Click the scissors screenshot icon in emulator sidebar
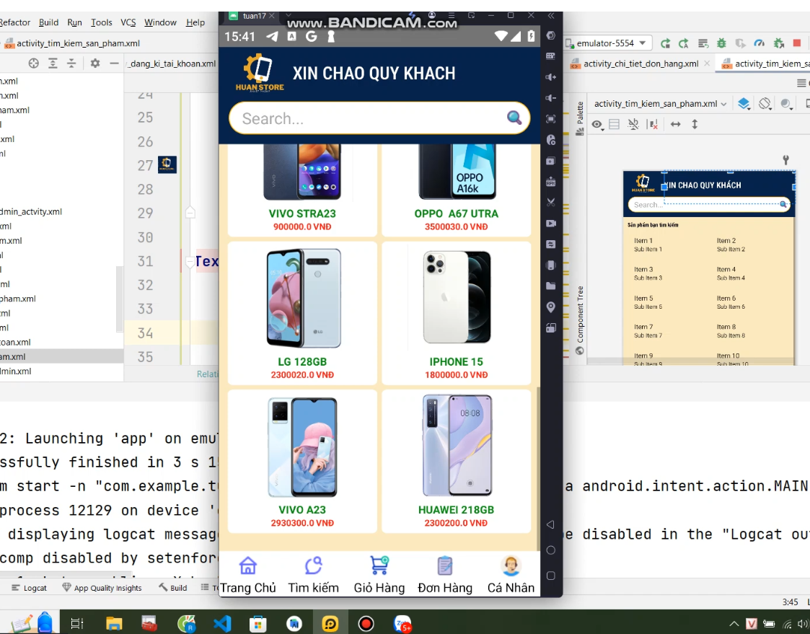 pos(551,202)
